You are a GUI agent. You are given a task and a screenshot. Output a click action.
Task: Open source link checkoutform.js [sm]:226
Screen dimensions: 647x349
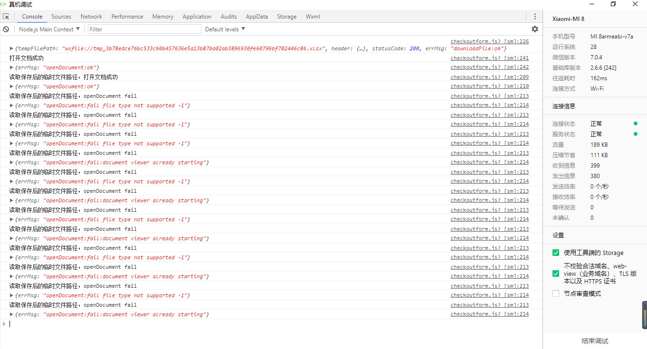(x=490, y=41)
